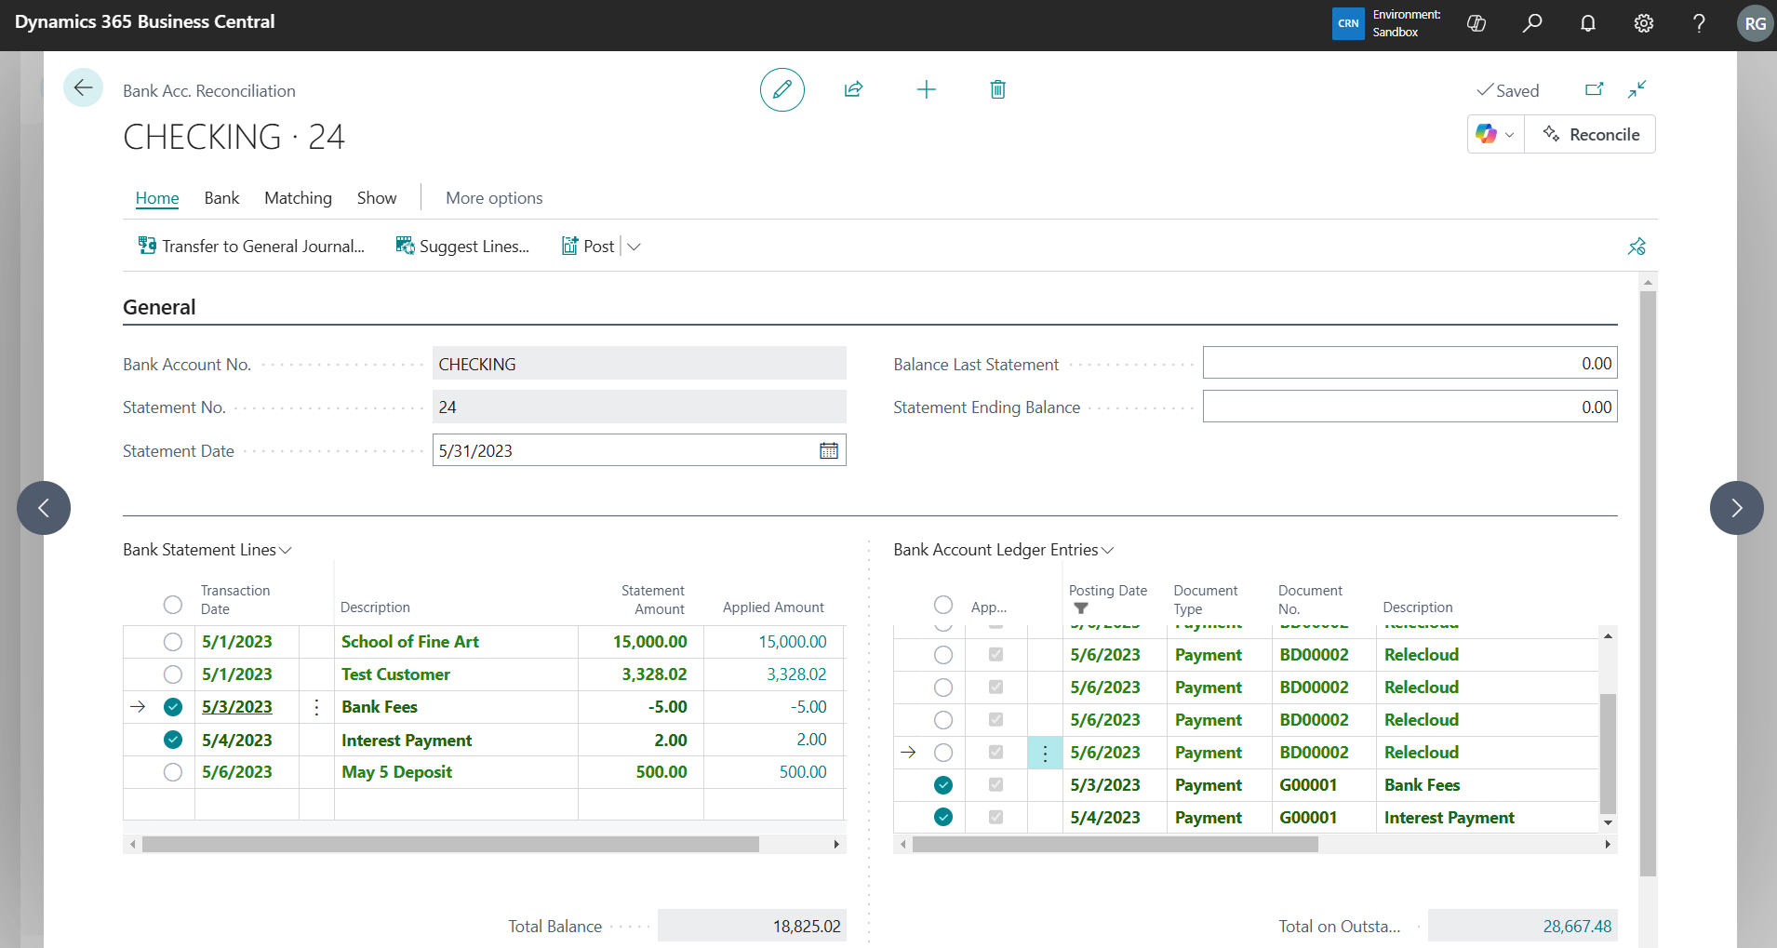Open the Home tab
Viewport: 1777px width, 948px height.
click(x=157, y=198)
